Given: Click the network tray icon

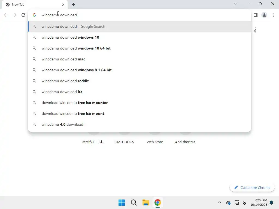Looking at the screenshot, I should [237, 202].
